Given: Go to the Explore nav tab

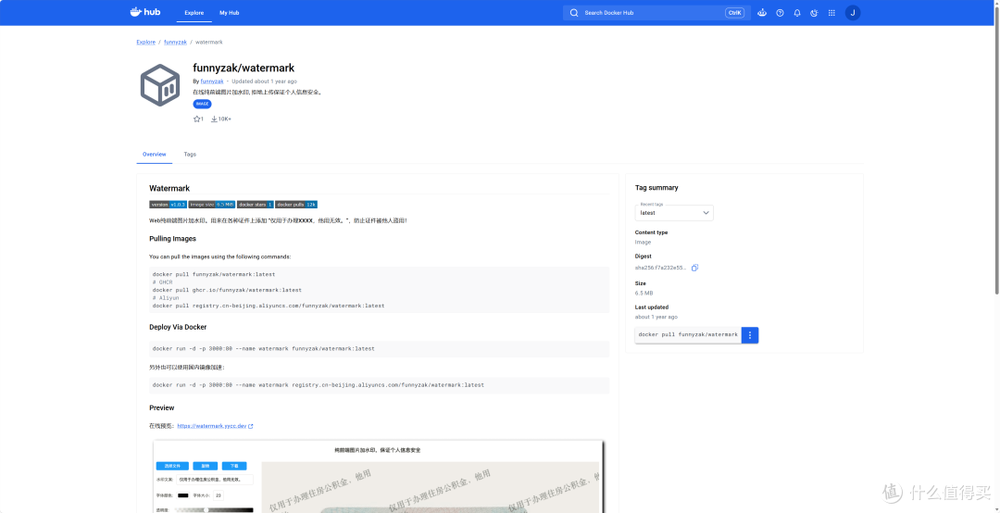Looking at the screenshot, I should 194,13.
